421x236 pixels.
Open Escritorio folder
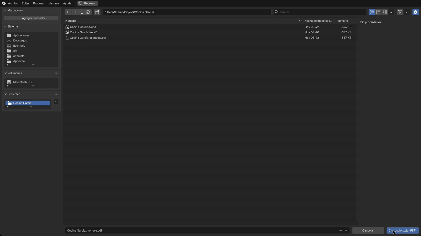[31, 46]
